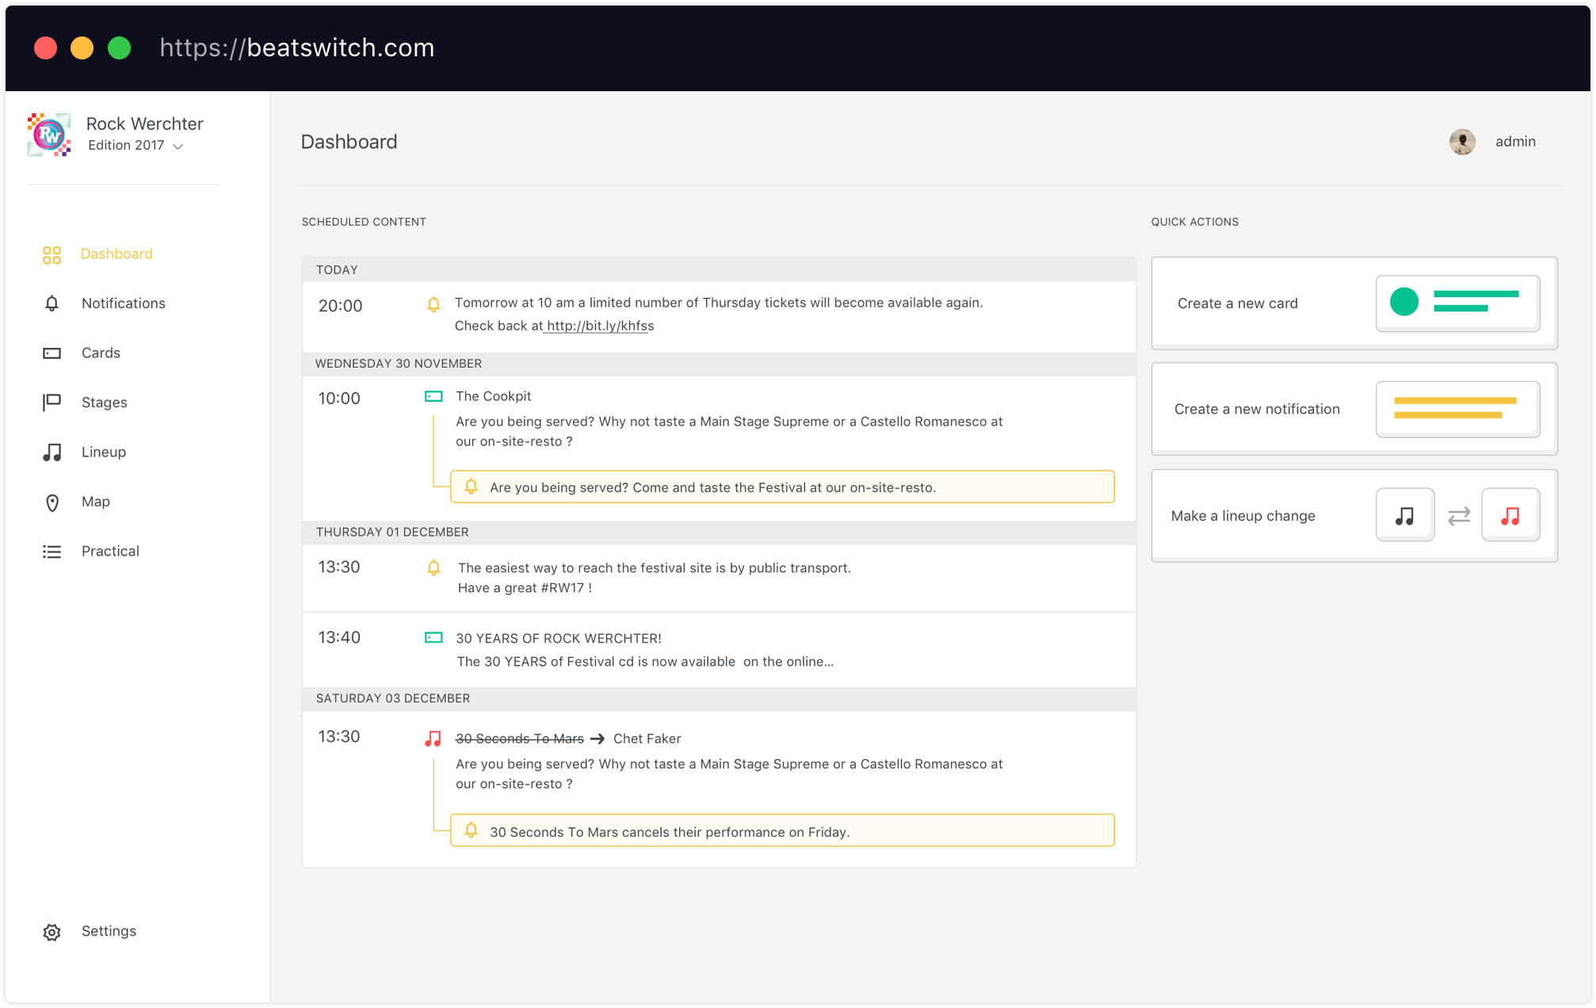The image size is (1596, 1008).
Task: Select the Stages icon in sidebar
Action: [x=51, y=402]
